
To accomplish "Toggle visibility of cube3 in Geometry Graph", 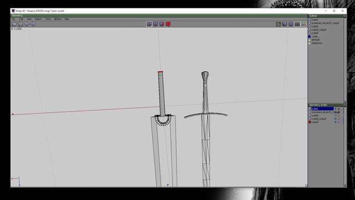I will click(336, 116).
